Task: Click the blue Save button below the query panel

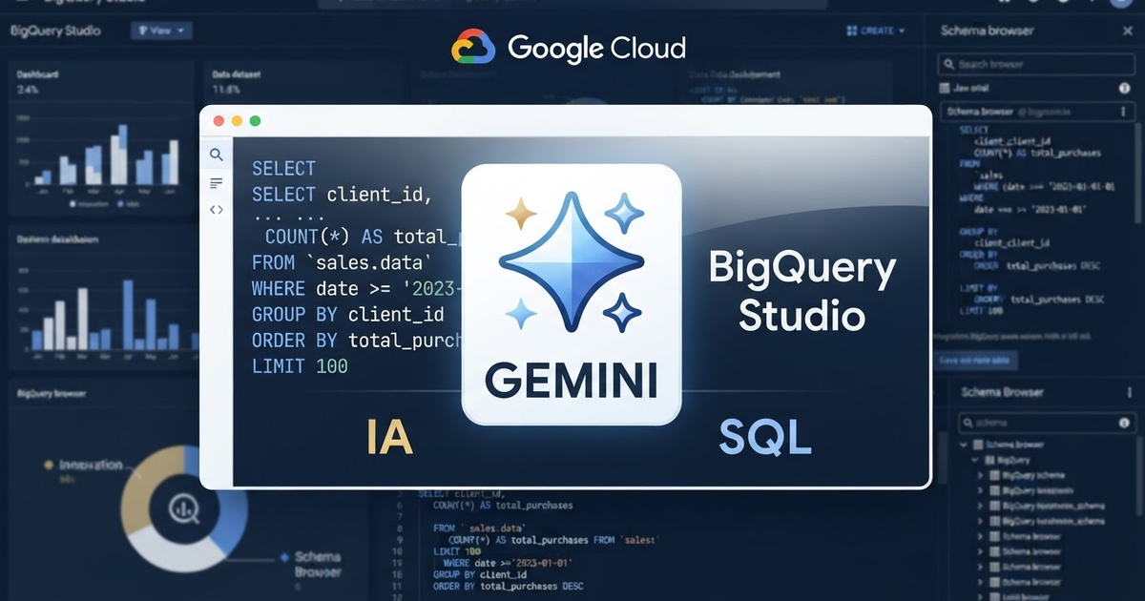Action: pyautogui.click(x=977, y=361)
